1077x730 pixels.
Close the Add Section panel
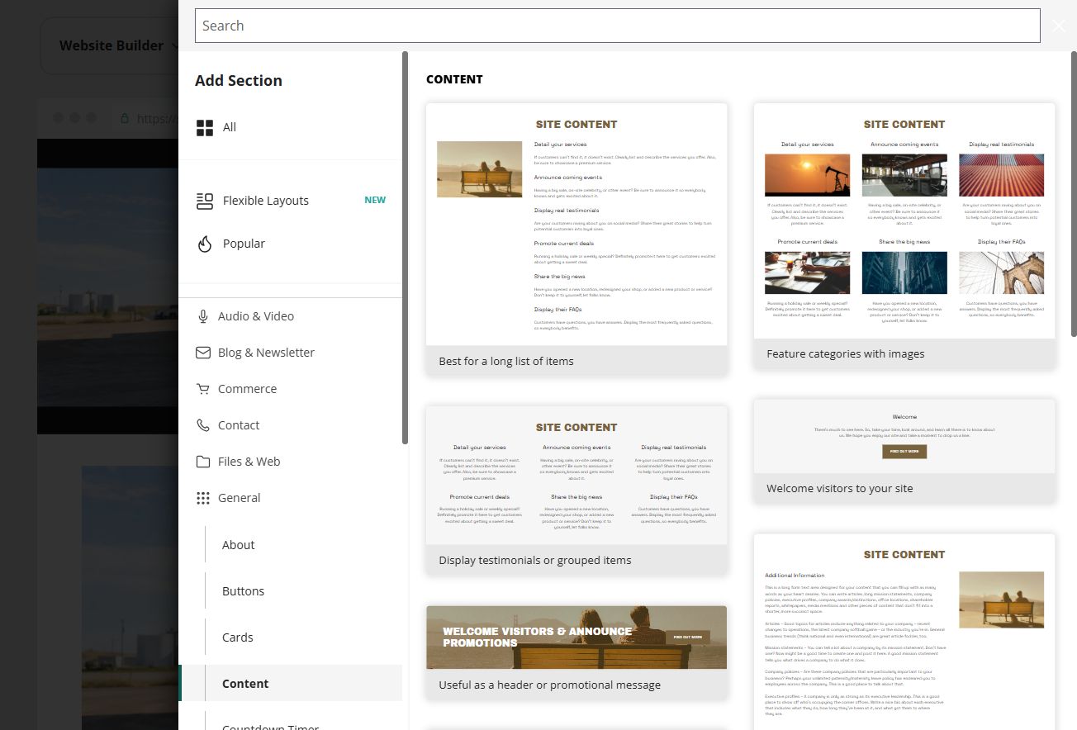click(1060, 26)
